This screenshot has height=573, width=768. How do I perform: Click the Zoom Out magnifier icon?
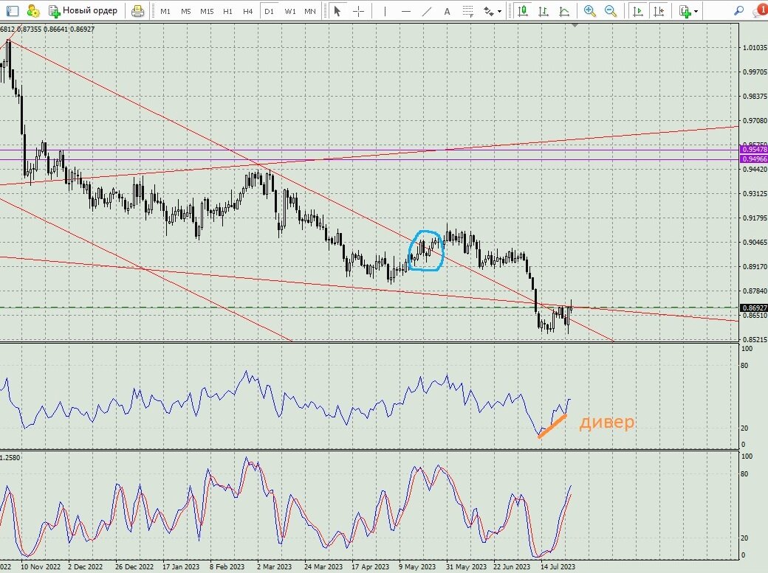pos(610,11)
